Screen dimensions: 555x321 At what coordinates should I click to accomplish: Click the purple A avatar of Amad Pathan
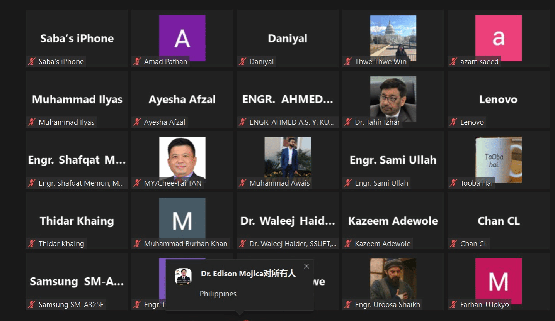182,38
